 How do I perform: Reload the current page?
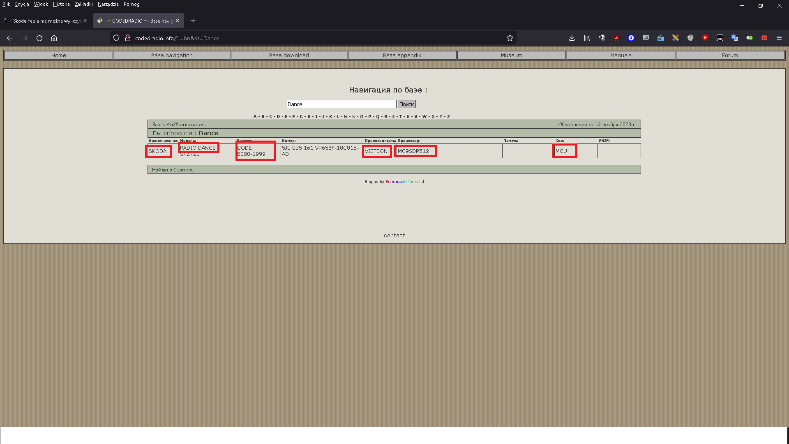[39, 38]
